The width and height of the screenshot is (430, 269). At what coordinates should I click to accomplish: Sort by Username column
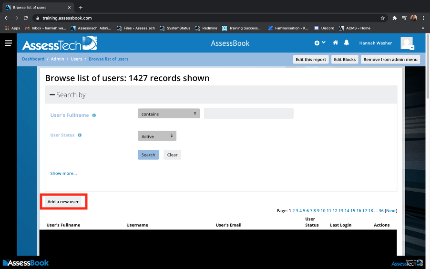[137, 225]
